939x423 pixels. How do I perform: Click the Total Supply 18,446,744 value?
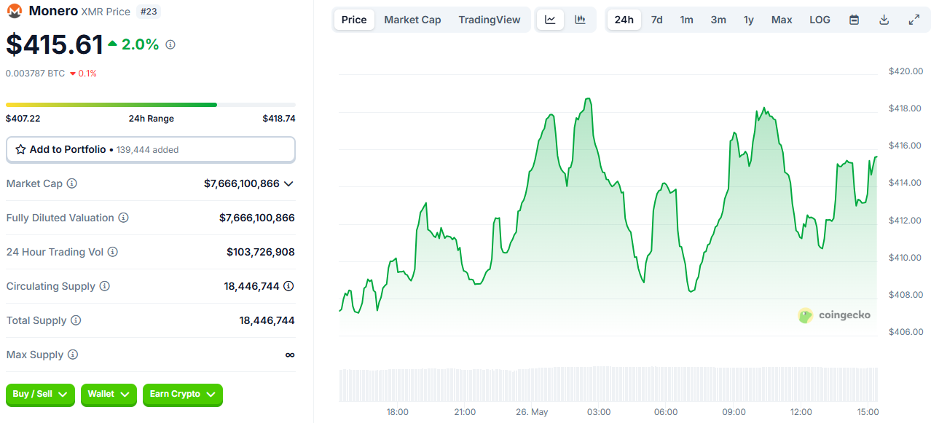tap(267, 320)
